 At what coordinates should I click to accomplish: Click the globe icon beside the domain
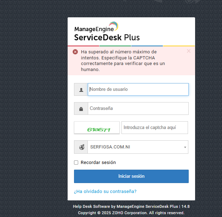82,147
